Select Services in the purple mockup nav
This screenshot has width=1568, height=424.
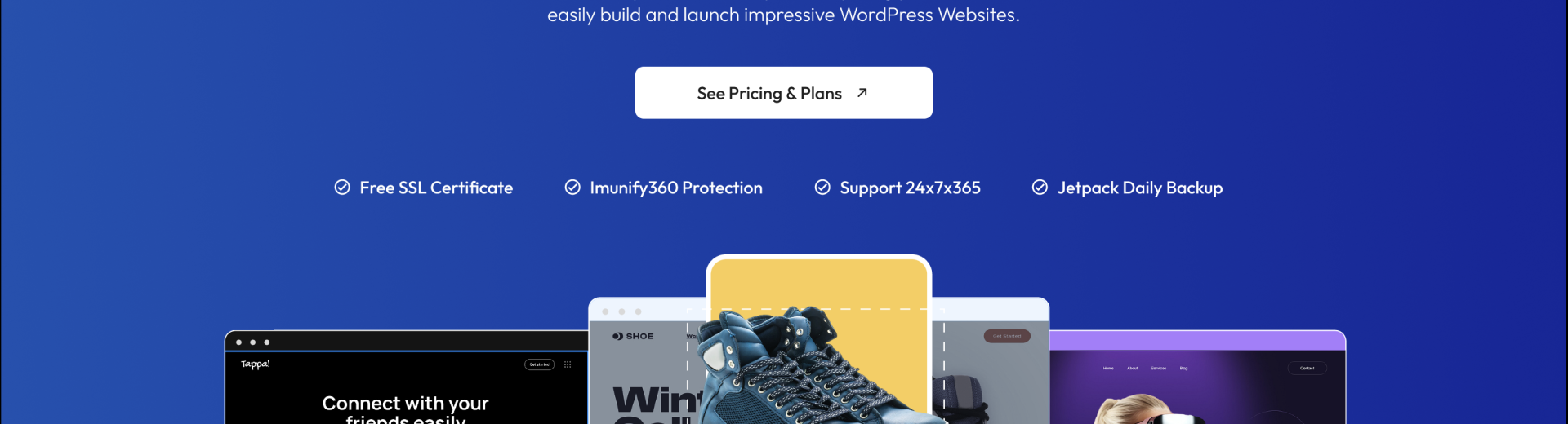[x=1158, y=369]
